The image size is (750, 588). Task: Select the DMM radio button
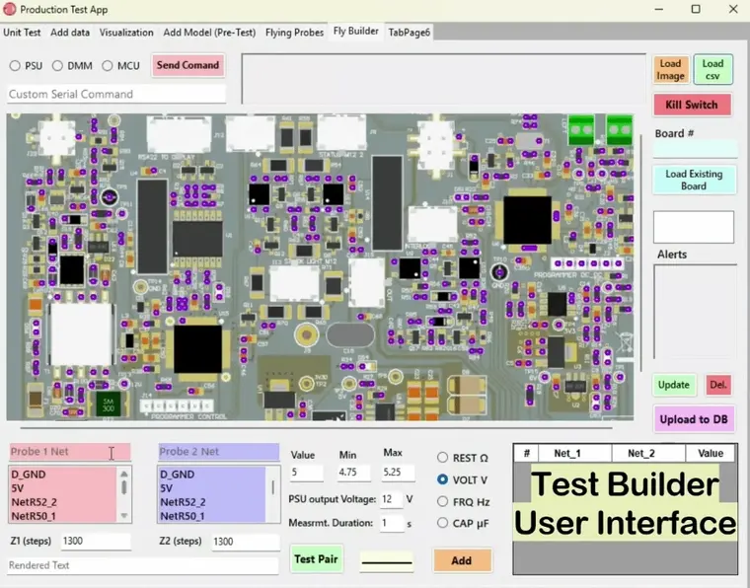(x=57, y=65)
